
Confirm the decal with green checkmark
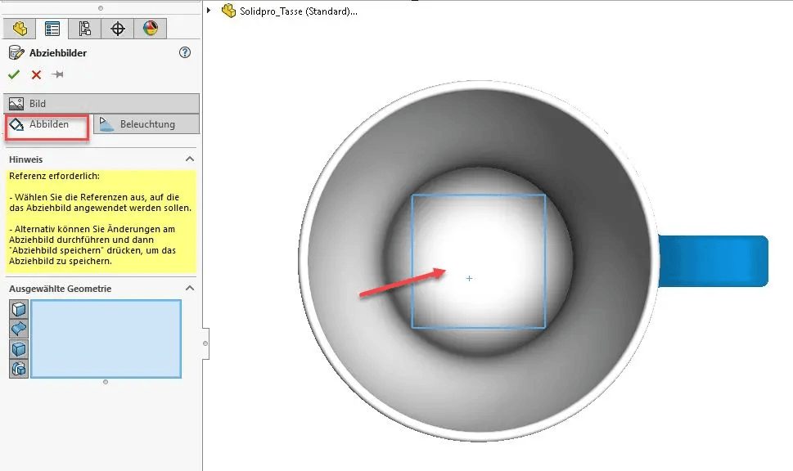tap(14, 74)
